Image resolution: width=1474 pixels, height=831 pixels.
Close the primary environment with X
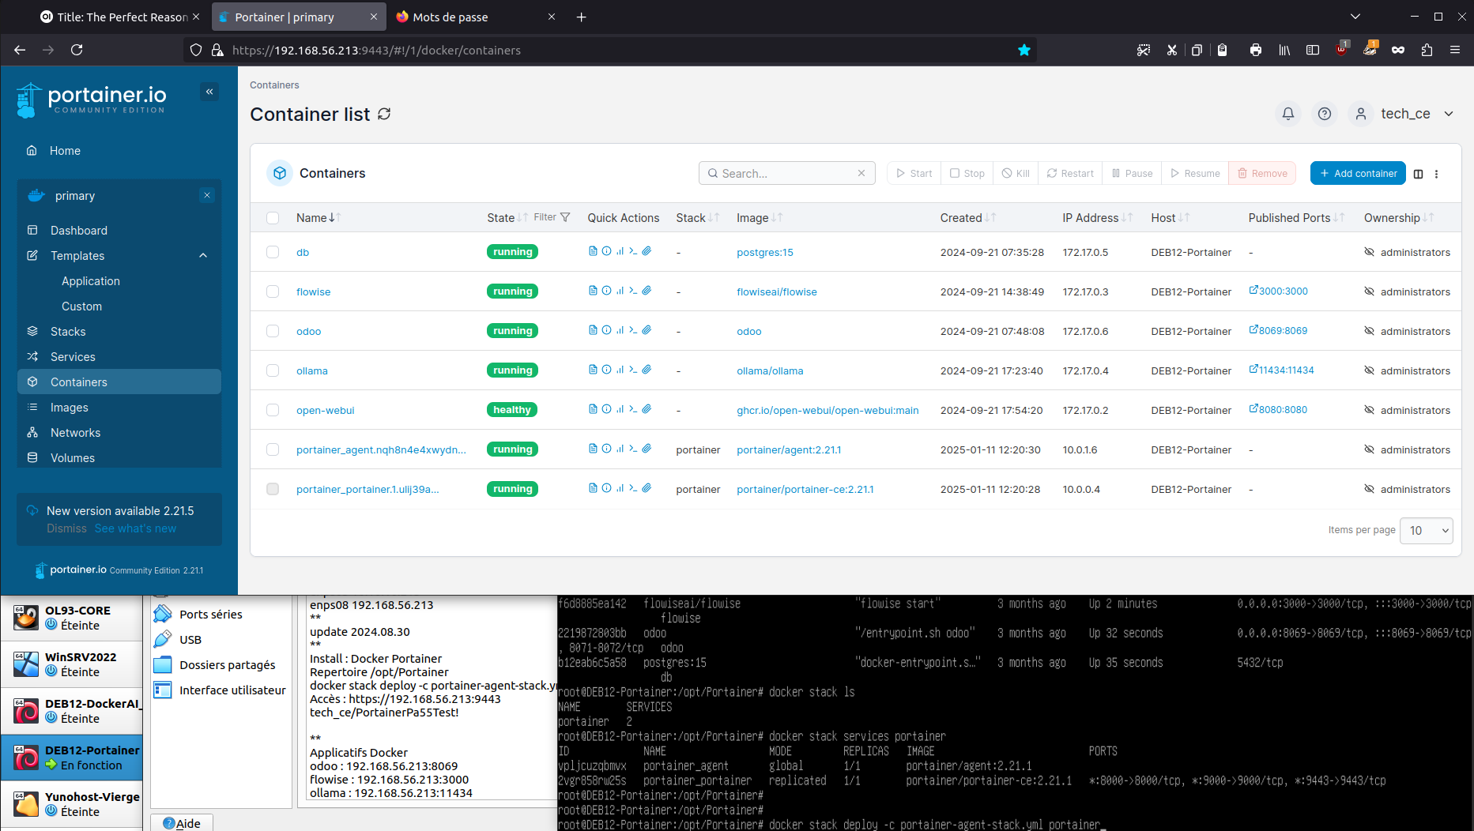click(207, 195)
